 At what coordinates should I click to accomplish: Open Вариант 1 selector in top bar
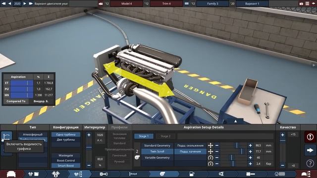click(252, 3)
